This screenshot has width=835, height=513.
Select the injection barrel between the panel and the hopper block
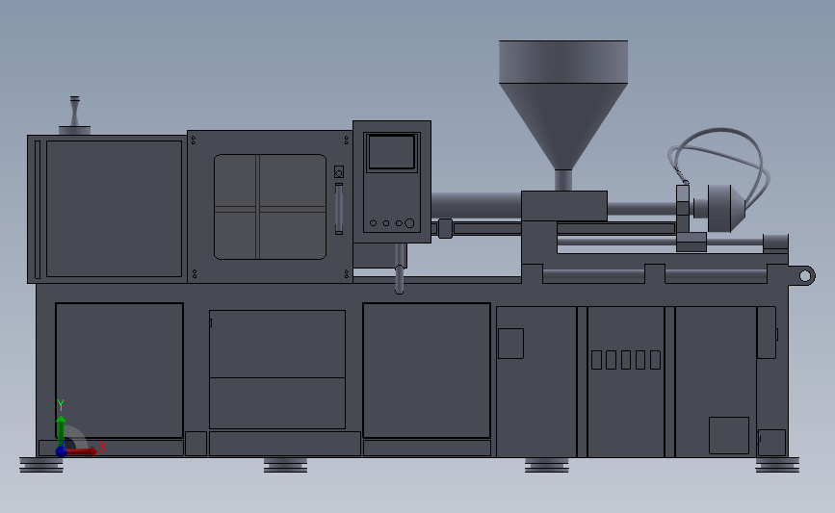(x=476, y=205)
